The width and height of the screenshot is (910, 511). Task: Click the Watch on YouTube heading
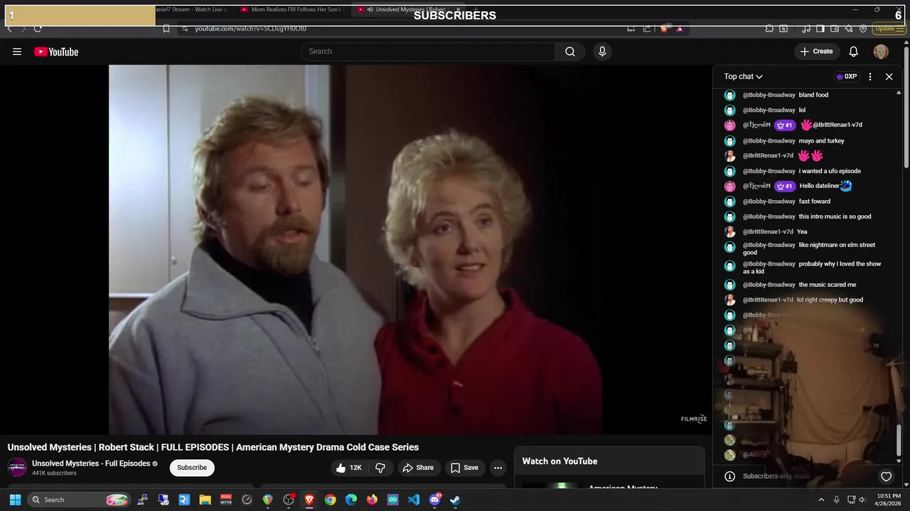coord(560,461)
